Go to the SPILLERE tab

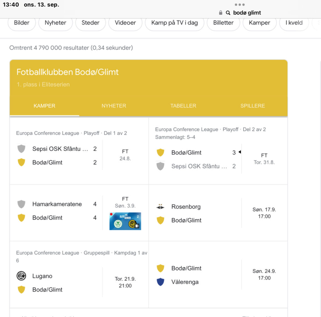[x=253, y=106]
